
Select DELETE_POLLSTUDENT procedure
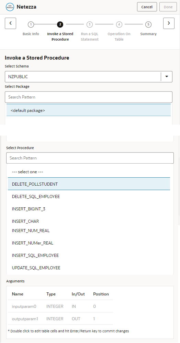click(89, 184)
